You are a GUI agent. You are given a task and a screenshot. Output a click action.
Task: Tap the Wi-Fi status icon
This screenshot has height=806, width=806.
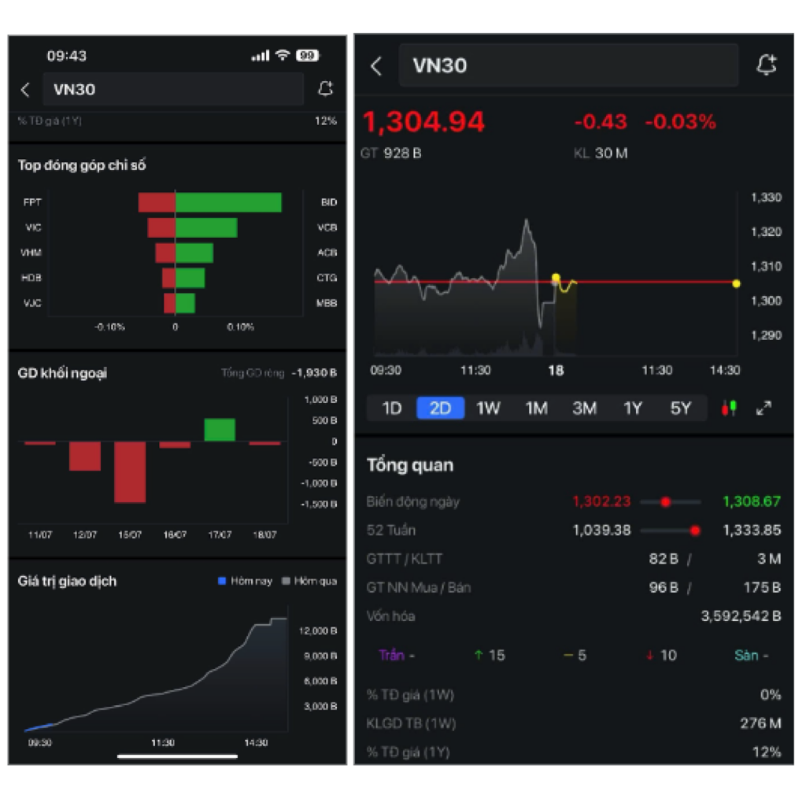pyautogui.click(x=283, y=56)
